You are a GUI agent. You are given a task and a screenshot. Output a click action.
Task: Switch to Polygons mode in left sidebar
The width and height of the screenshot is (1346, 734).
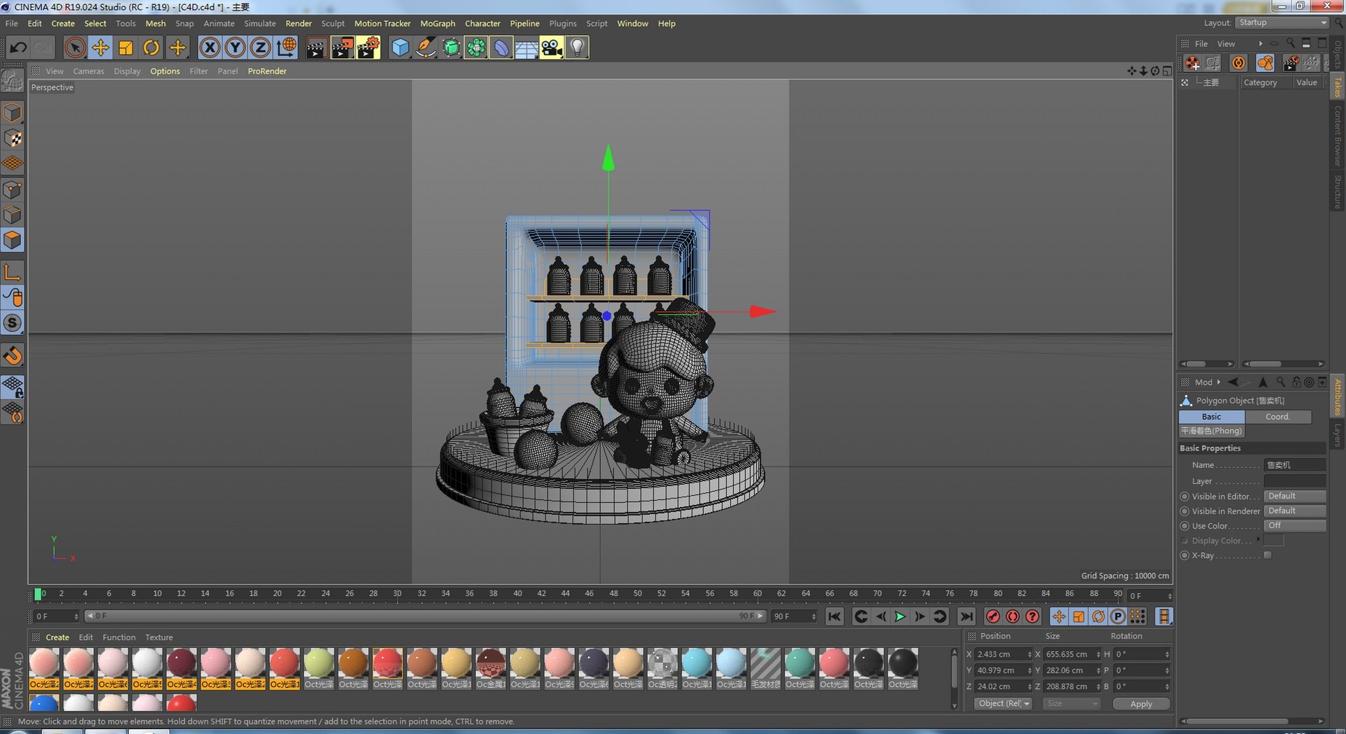[x=13, y=241]
